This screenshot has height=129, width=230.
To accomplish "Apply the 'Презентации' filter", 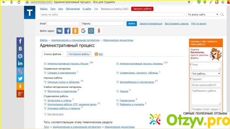I will pos(127,101).
